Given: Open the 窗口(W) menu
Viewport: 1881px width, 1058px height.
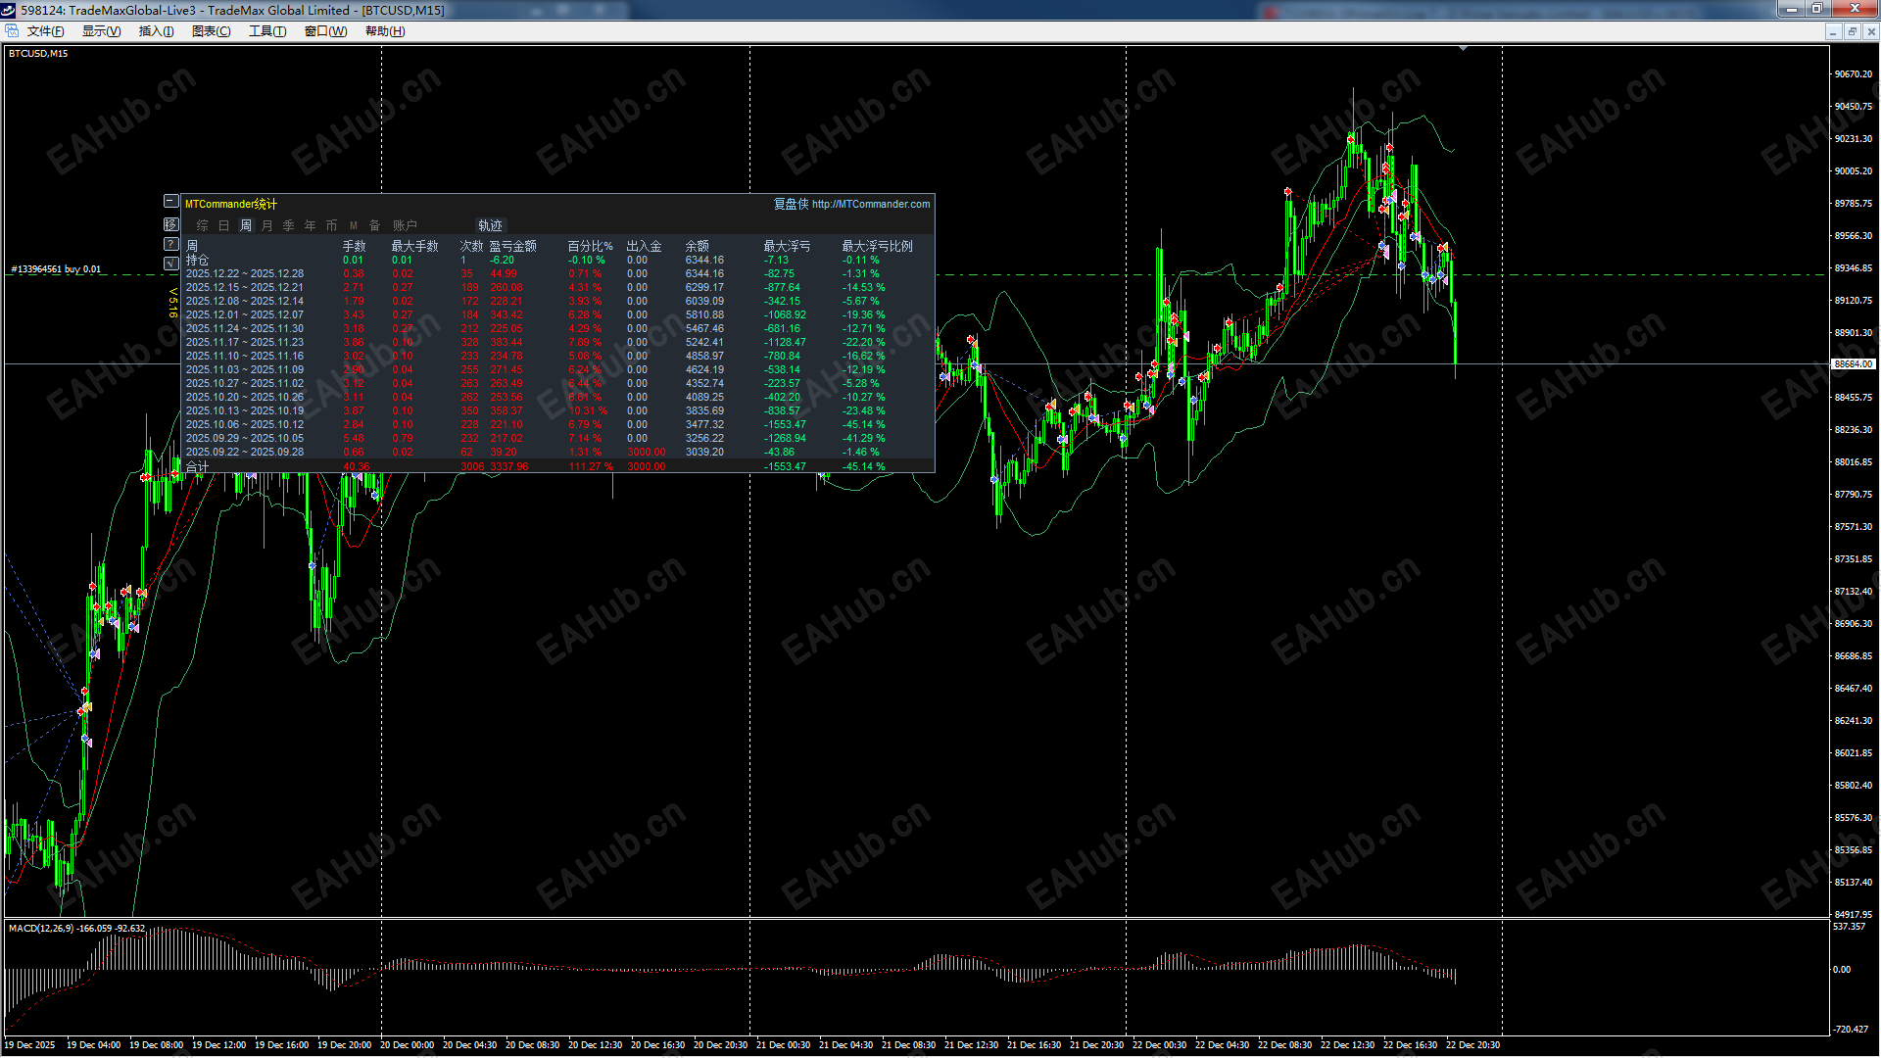Looking at the screenshot, I should point(324,30).
